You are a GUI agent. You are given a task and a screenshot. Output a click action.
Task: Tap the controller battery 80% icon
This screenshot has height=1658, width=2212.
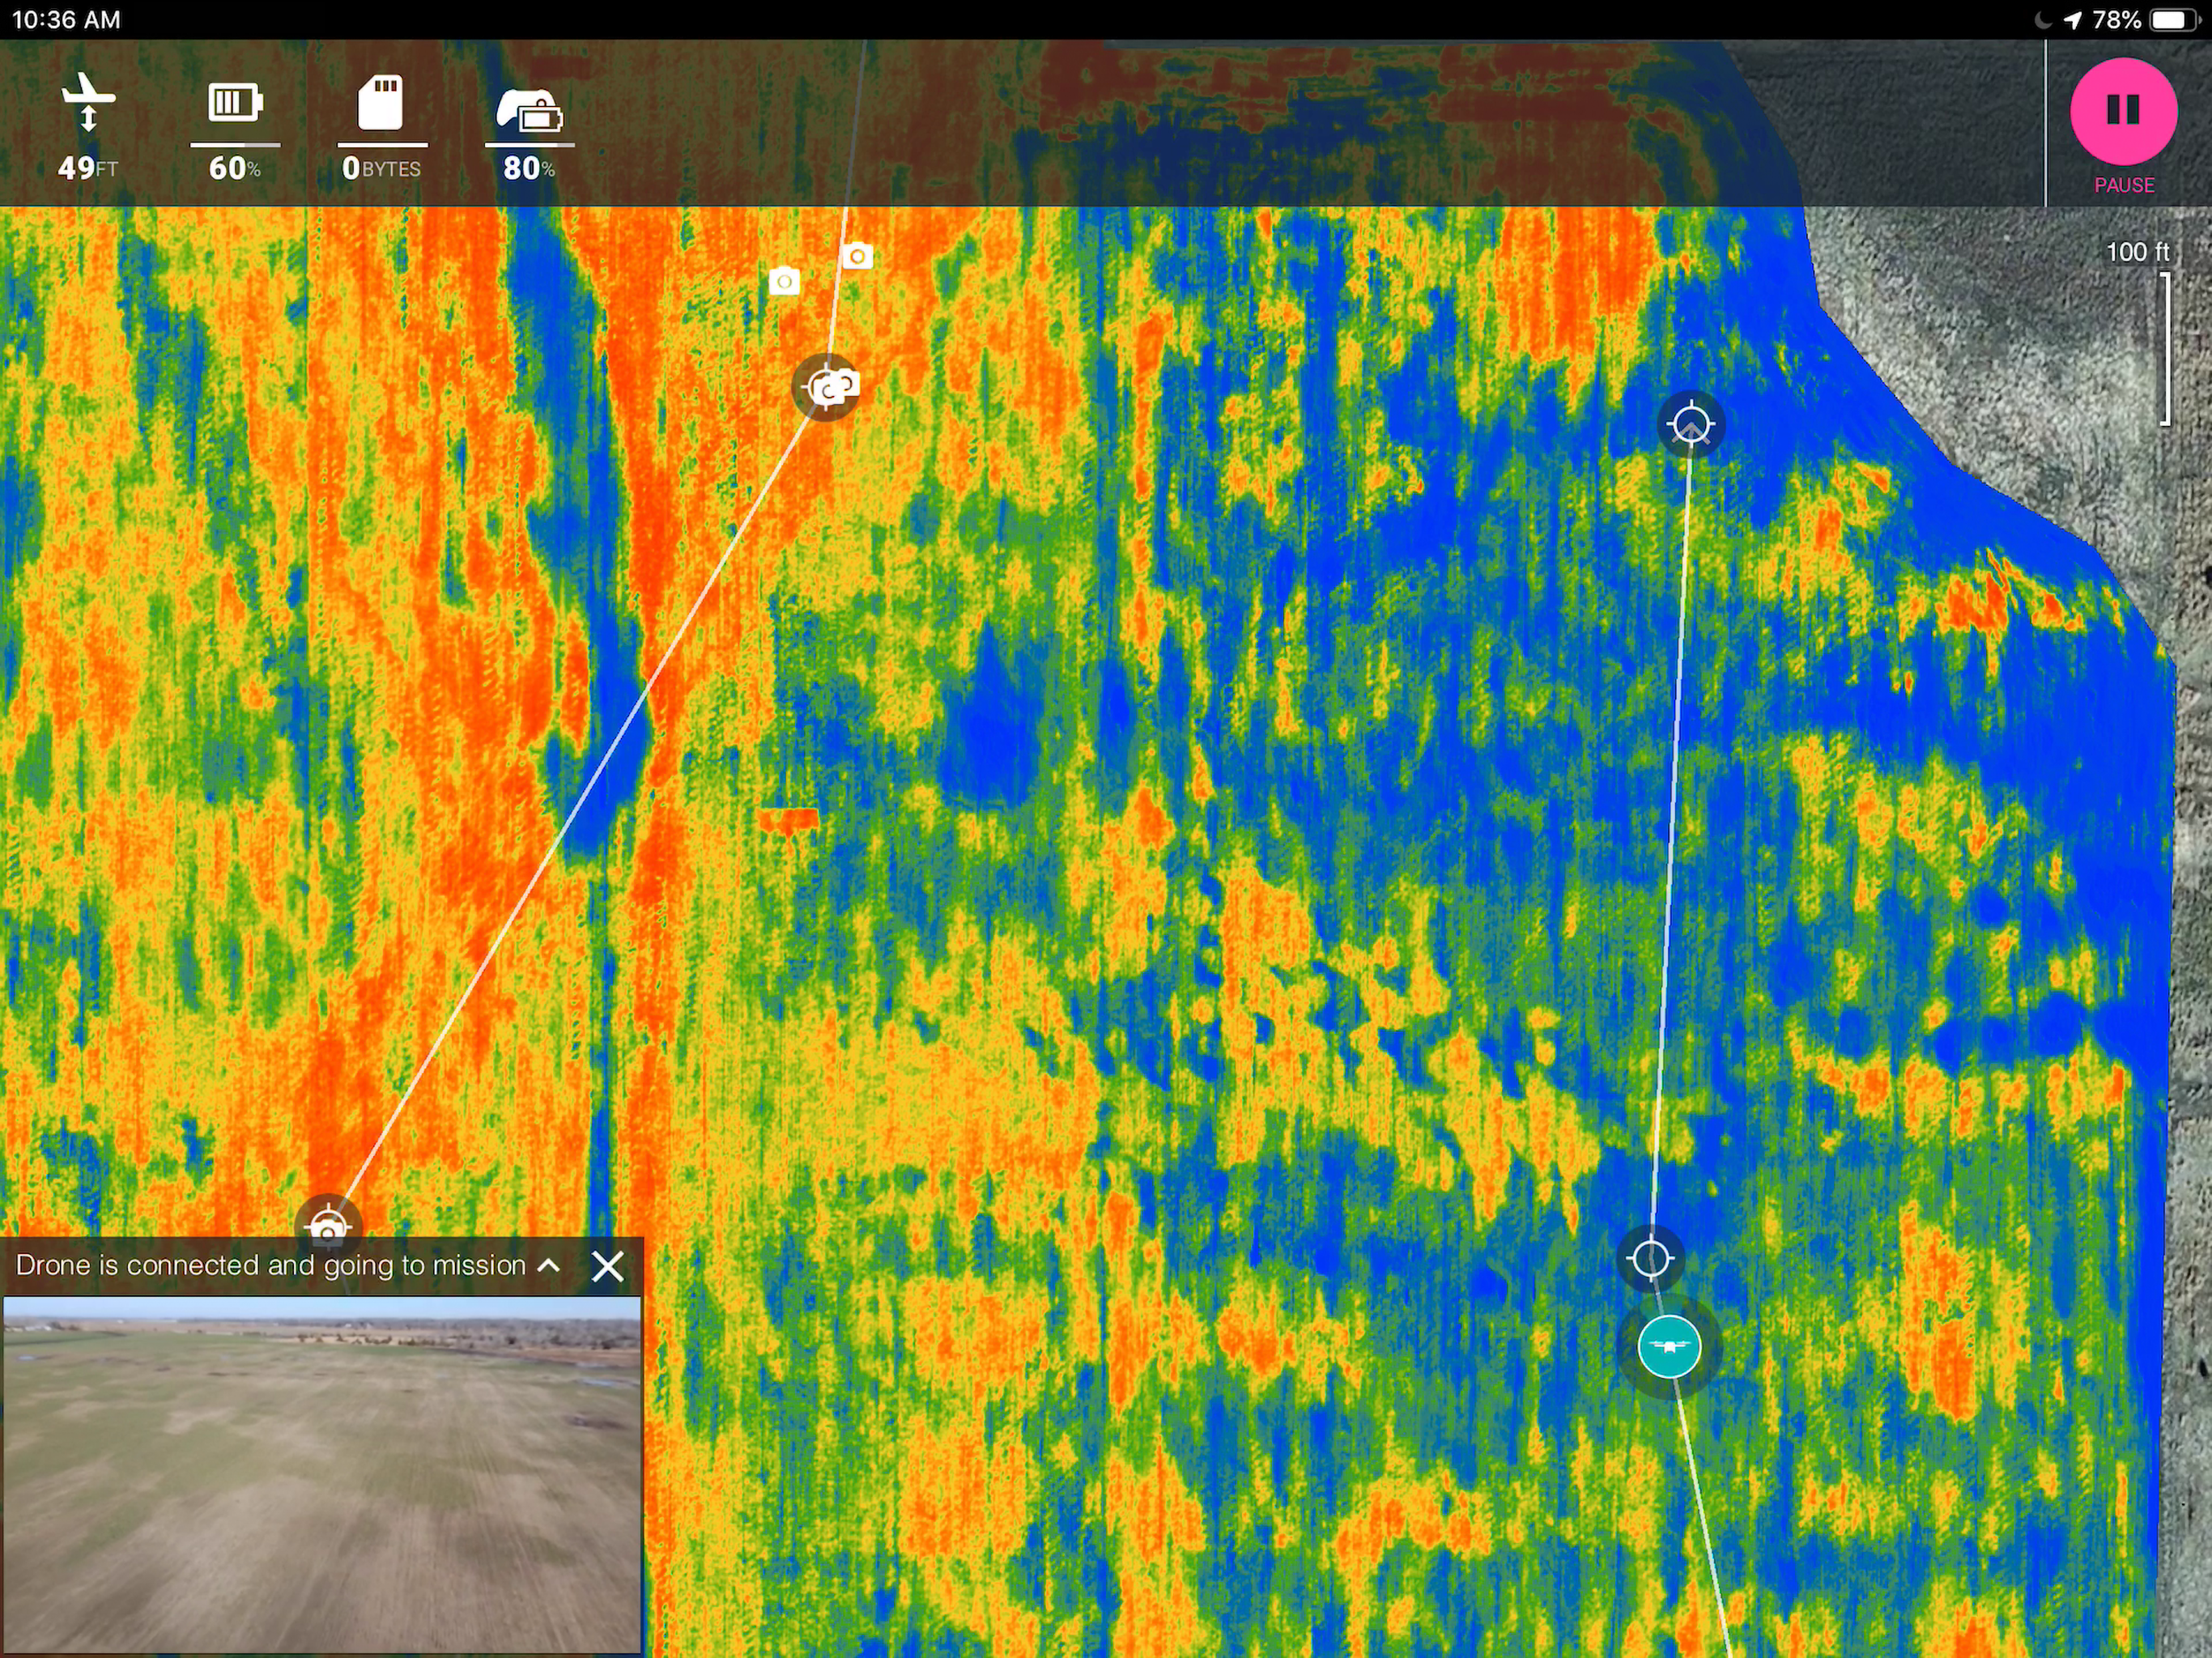point(529,110)
